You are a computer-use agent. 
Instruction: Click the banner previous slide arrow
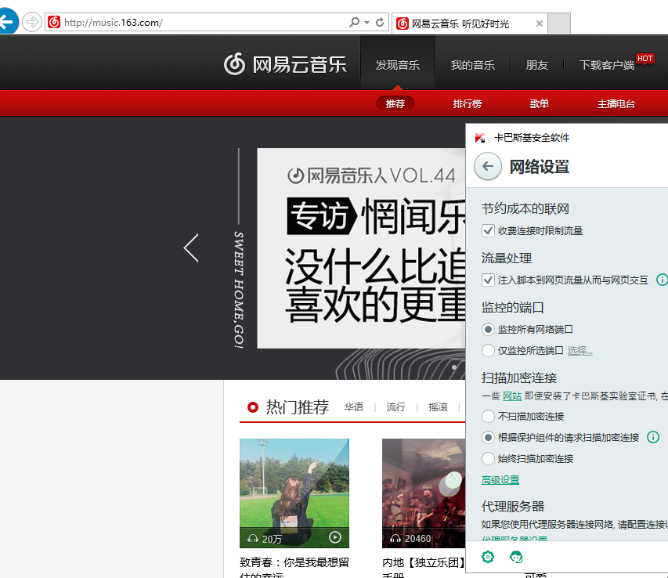pyautogui.click(x=191, y=248)
